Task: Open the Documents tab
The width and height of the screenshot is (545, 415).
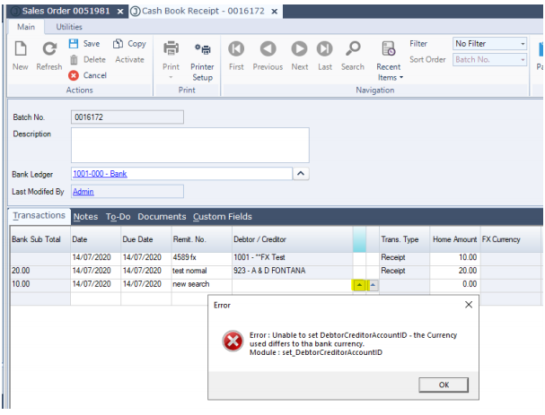Action: point(162,217)
